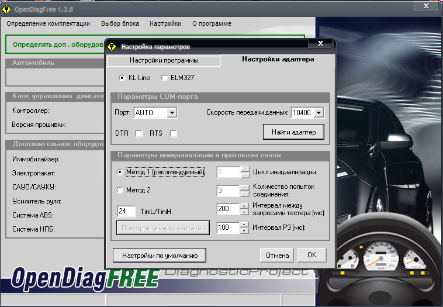Open the Порт AUTO dropdown

click(172, 112)
